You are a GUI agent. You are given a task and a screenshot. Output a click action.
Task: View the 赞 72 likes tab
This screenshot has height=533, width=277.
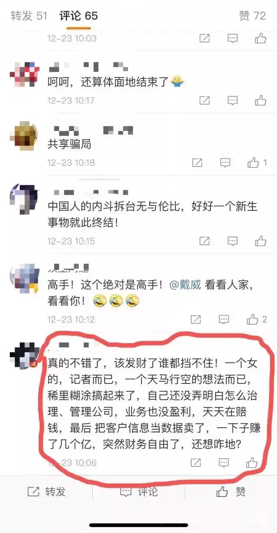point(252,16)
